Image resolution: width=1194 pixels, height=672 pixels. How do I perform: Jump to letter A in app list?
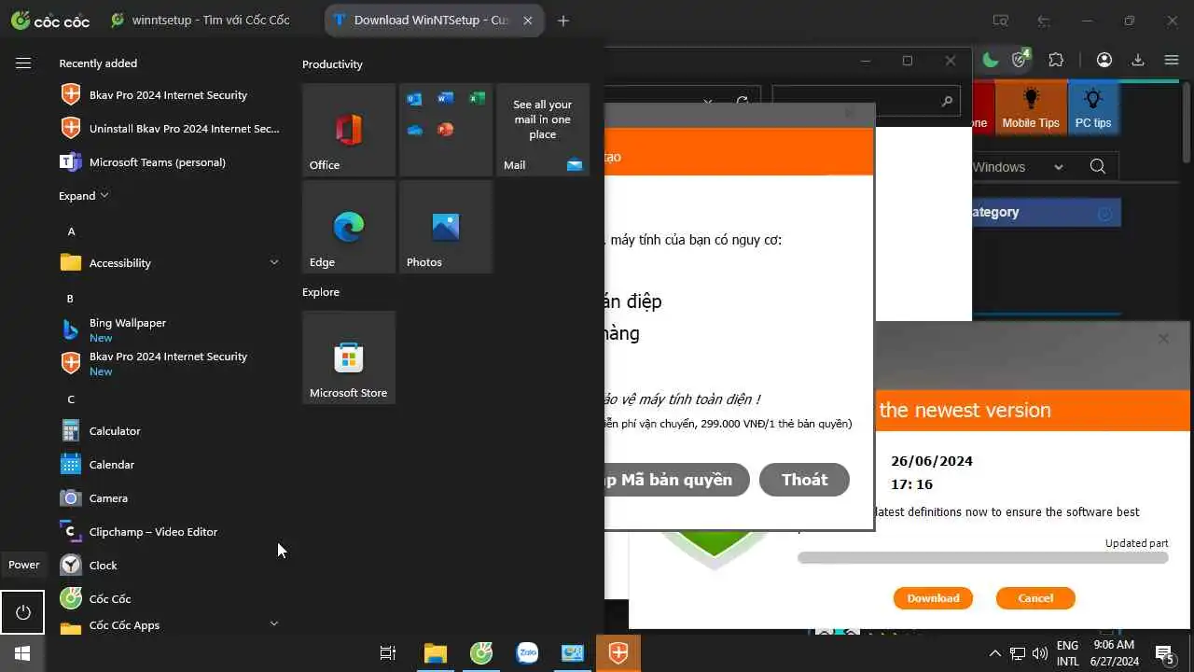click(x=71, y=231)
